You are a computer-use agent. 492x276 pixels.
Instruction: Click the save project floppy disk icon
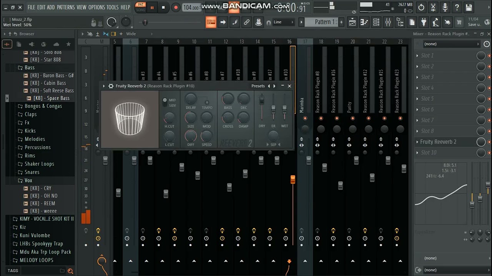click(x=469, y=7)
